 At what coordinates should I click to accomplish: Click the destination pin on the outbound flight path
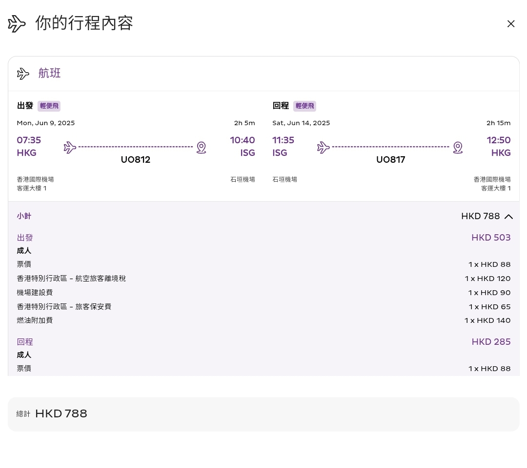point(201,147)
